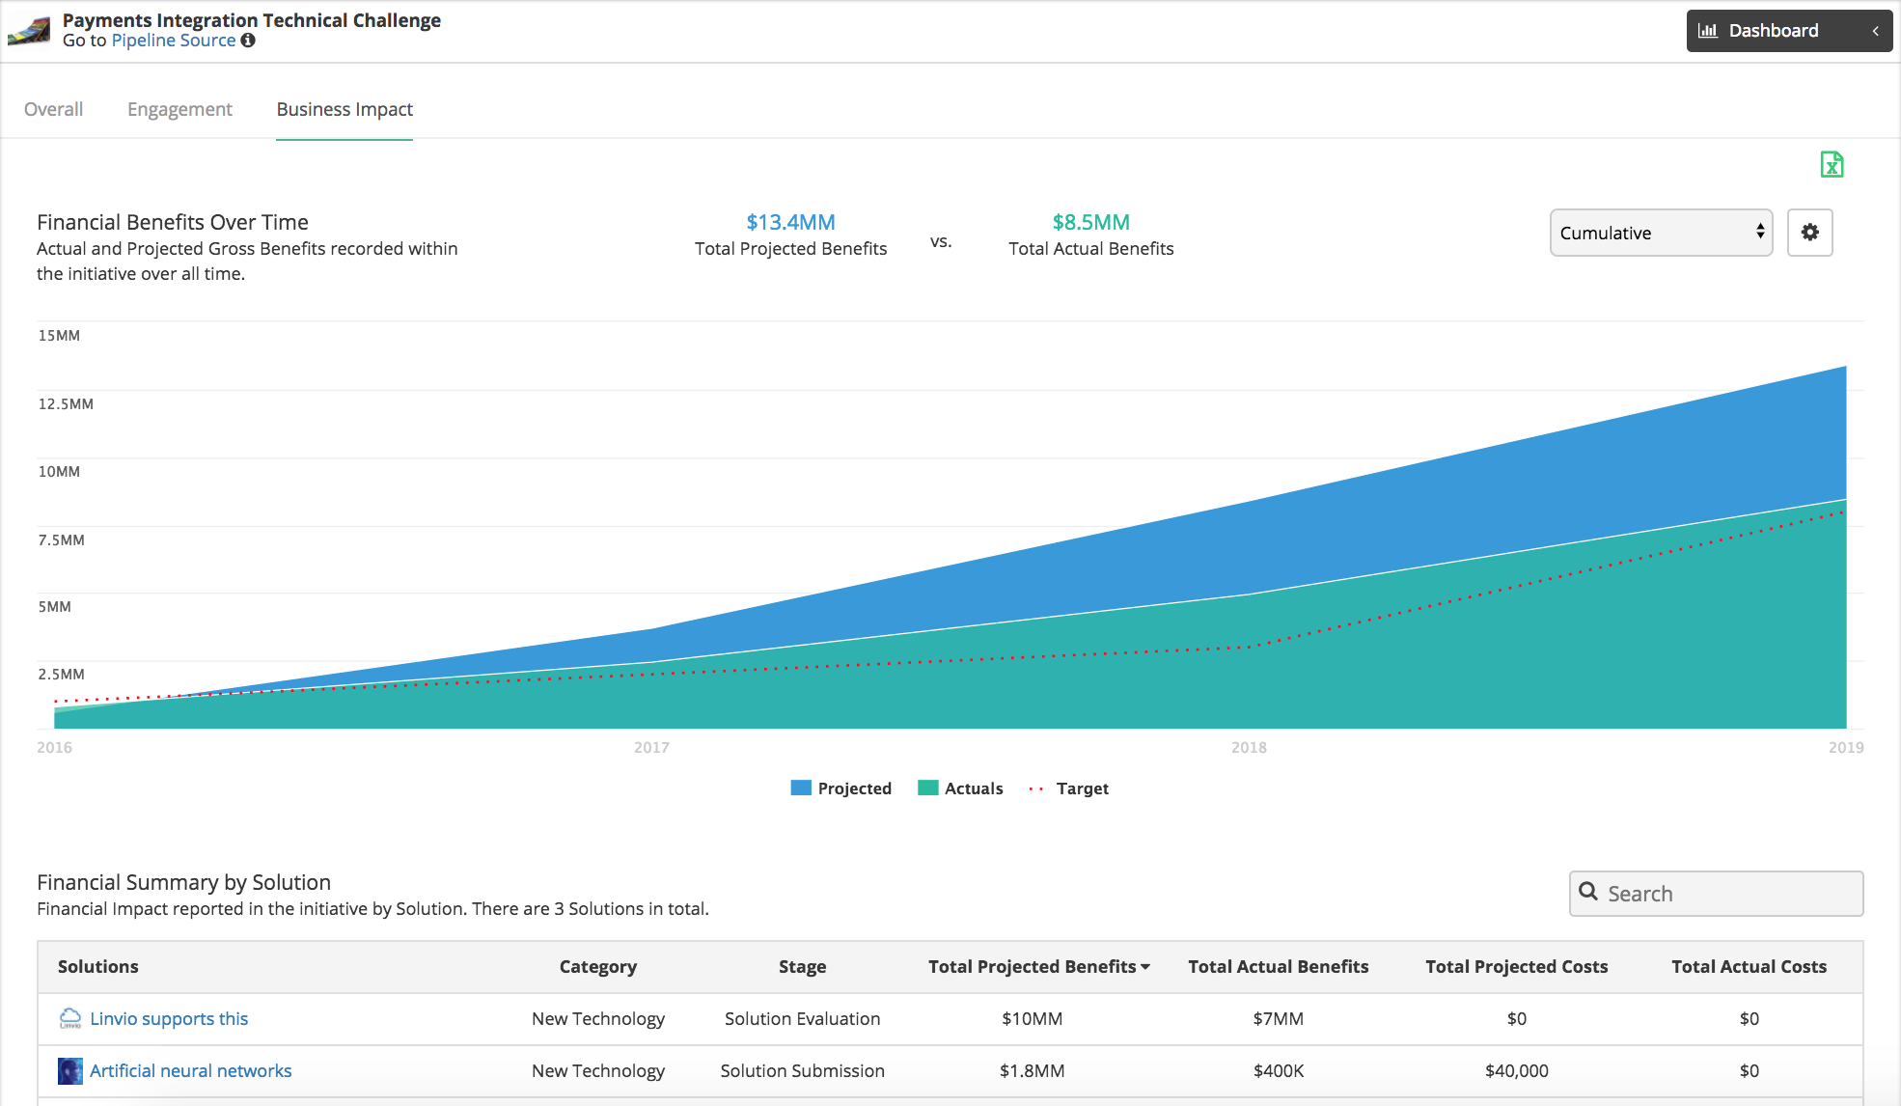This screenshot has height=1106, width=1901.
Task: Open Linvio supports this solution
Action: click(x=169, y=1018)
